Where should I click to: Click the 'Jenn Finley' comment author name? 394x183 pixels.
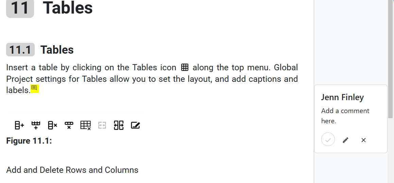click(342, 97)
